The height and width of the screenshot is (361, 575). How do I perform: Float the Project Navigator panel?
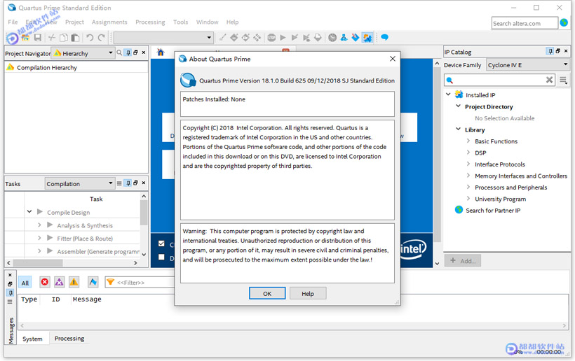click(x=135, y=52)
